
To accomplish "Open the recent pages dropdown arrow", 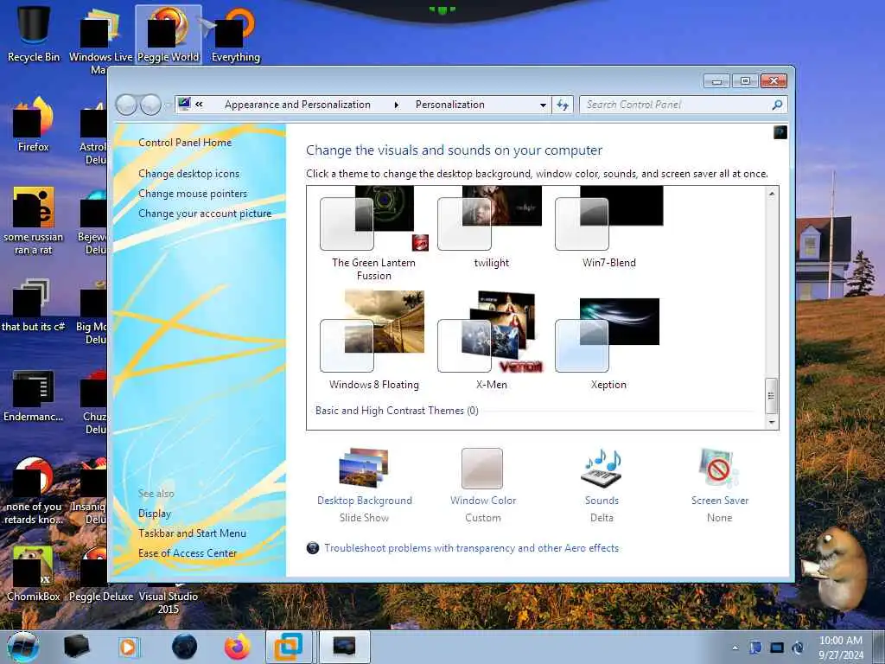I will point(167,105).
